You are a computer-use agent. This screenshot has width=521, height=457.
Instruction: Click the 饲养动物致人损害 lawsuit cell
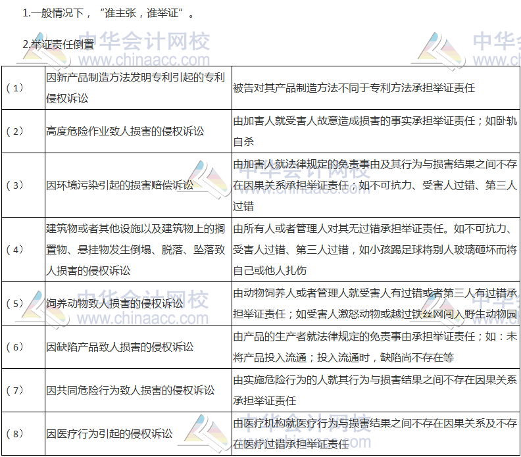tap(114, 303)
